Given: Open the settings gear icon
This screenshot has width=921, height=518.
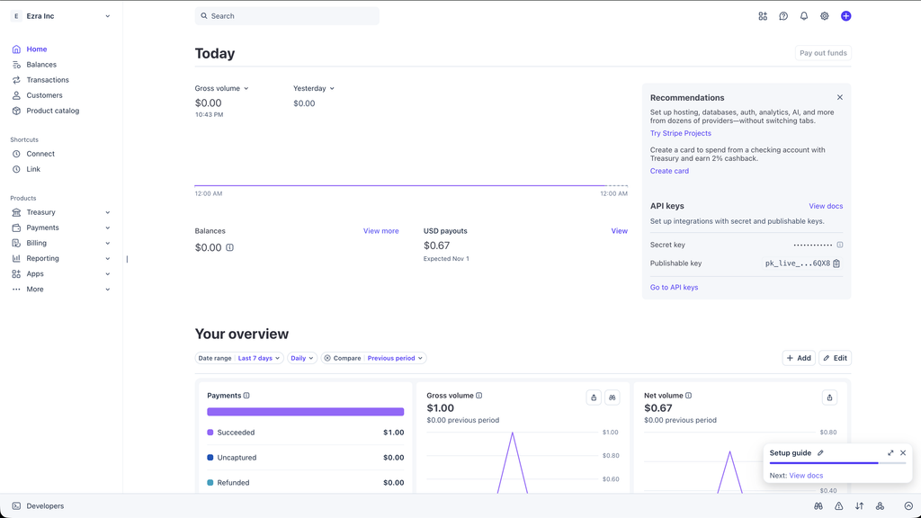Looking at the screenshot, I should coord(825,16).
